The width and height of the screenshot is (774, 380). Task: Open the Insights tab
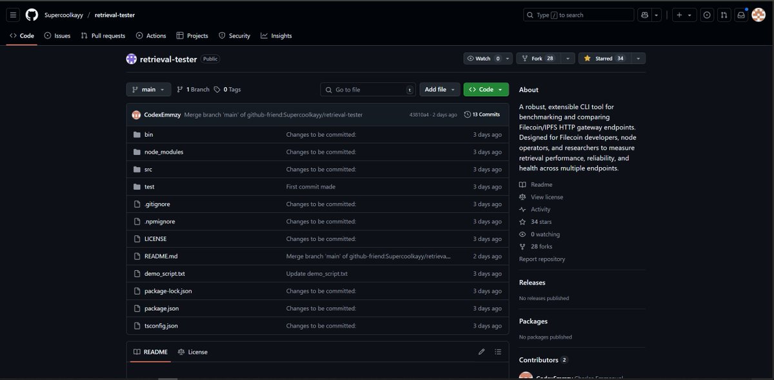point(276,36)
